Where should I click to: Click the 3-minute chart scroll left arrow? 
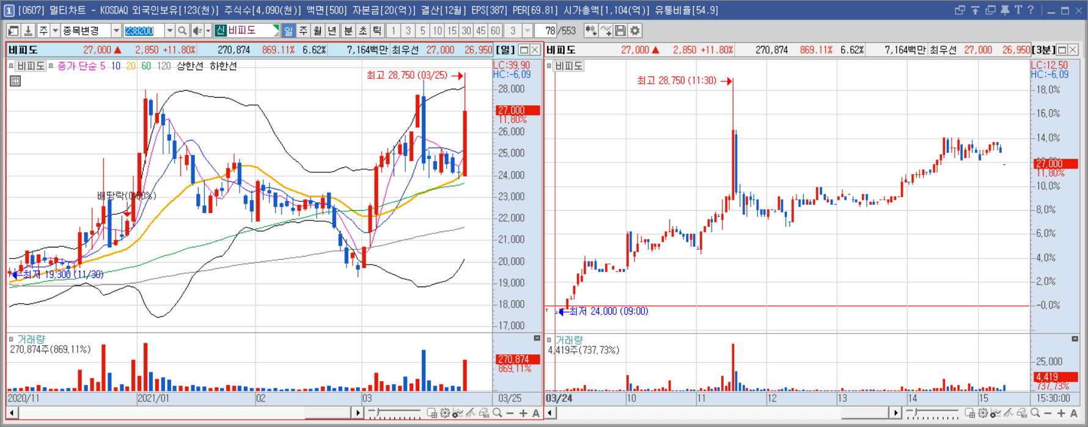[551, 414]
